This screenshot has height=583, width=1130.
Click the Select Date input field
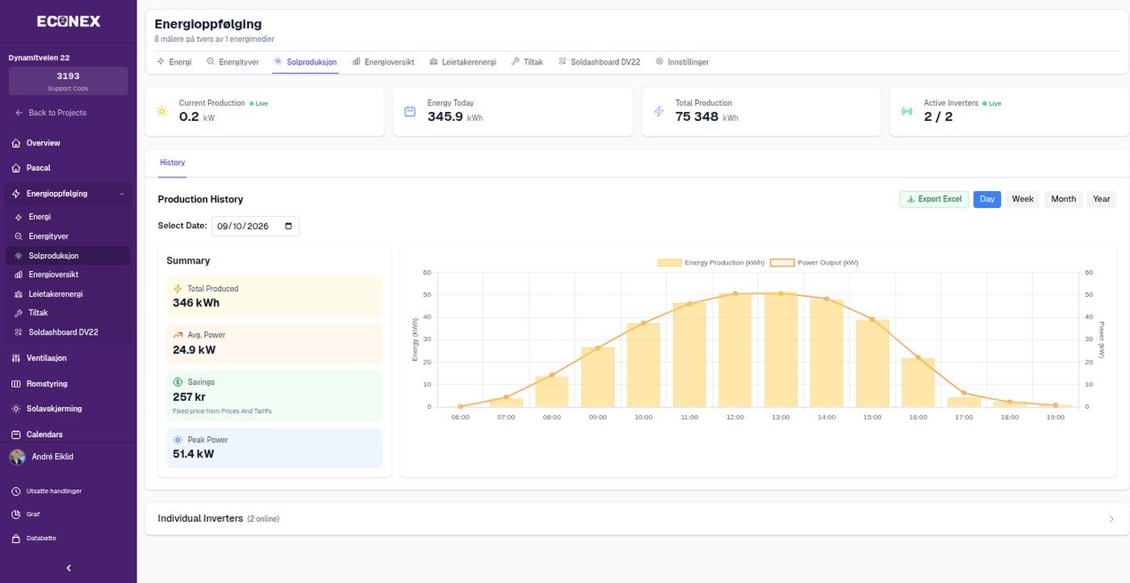click(255, 227)
